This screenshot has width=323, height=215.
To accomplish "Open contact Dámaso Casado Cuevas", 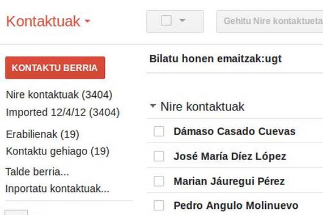I will [235, 131].
